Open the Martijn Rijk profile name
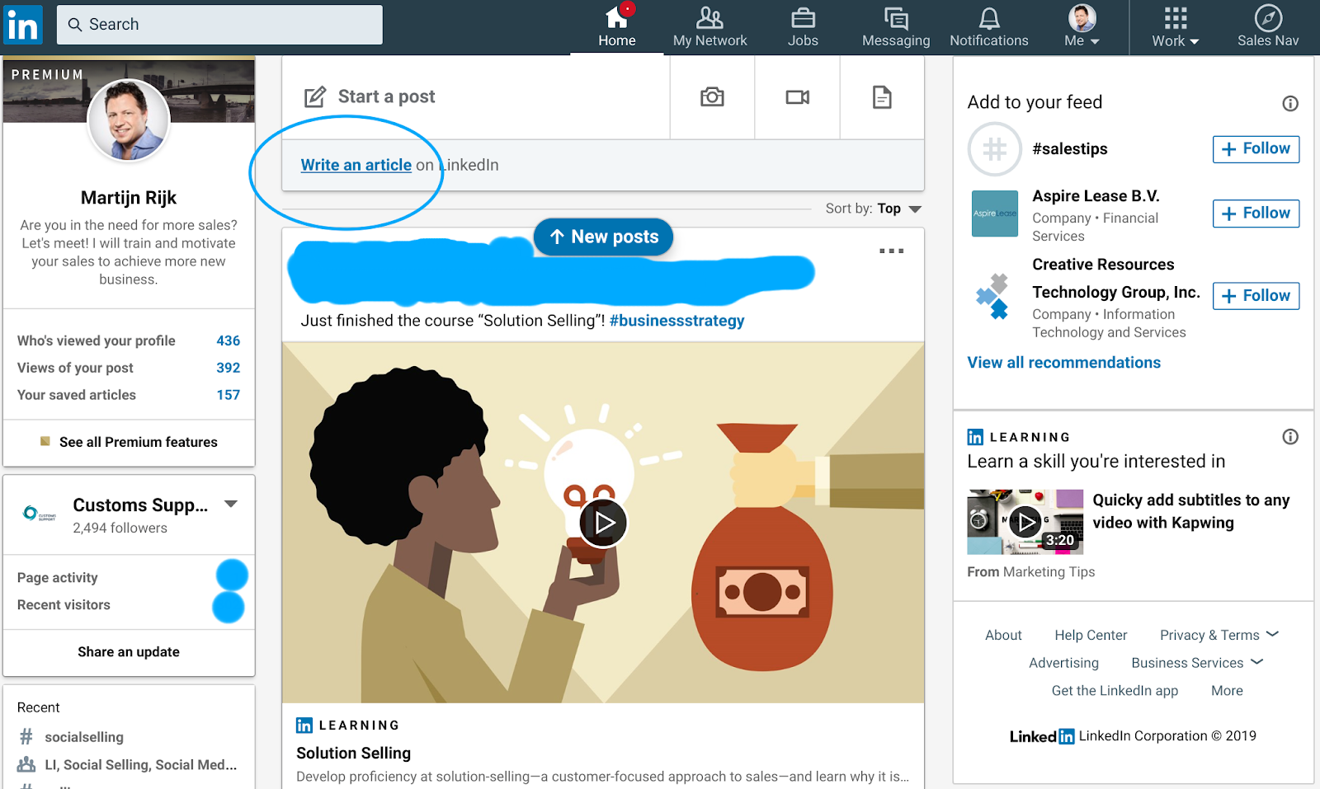The height and width of the screenshot is (789, 1320). point(129,198)
